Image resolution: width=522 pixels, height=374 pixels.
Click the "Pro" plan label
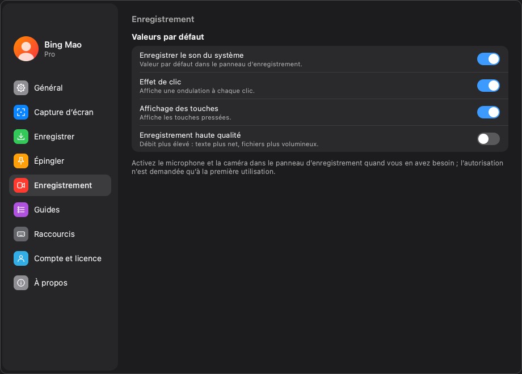pyautogui.click(x=49, y=54)
